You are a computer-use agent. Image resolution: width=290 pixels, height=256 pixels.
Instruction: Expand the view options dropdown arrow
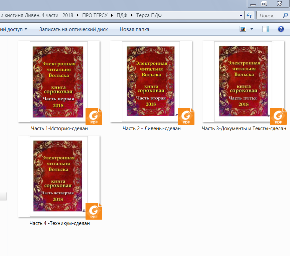point(252,29)
